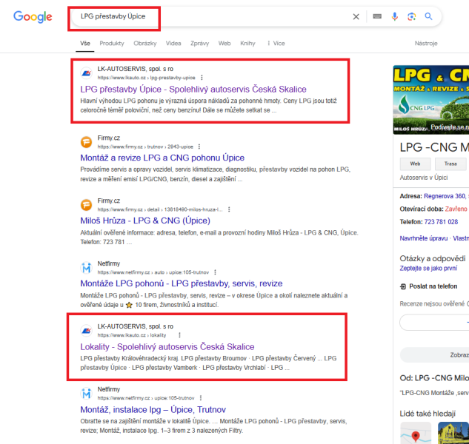Click 'Zeptejte se jako první' link
469x444 pixels.
(x=428, y=269)
